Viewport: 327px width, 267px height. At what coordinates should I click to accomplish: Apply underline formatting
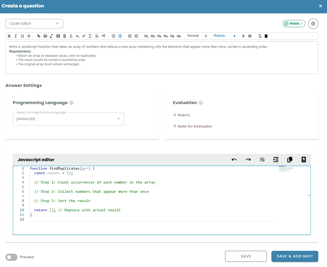(x=22, y=36)
